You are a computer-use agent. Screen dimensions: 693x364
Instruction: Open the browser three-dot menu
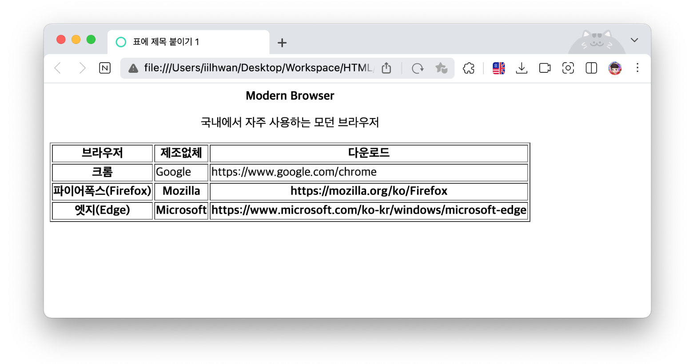coord(637,68)
